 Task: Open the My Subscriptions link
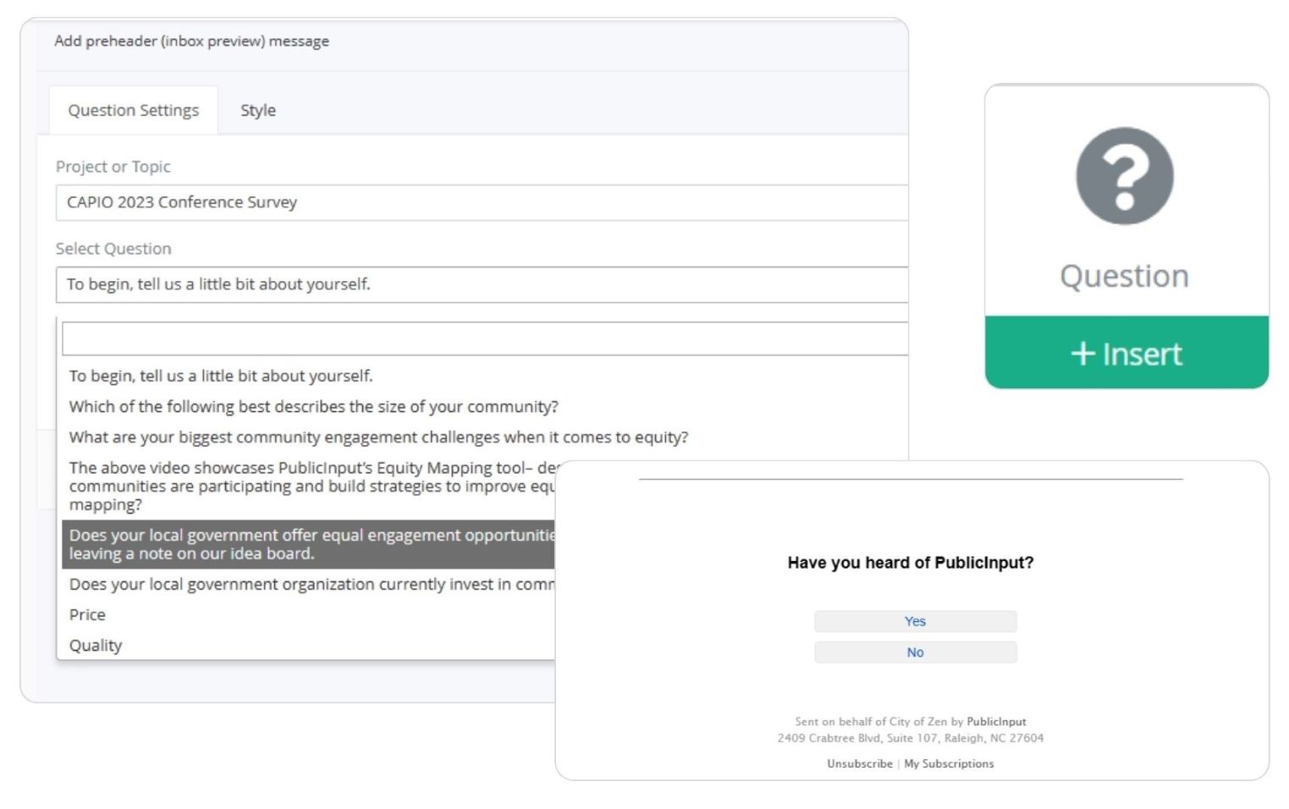point(949,763)
